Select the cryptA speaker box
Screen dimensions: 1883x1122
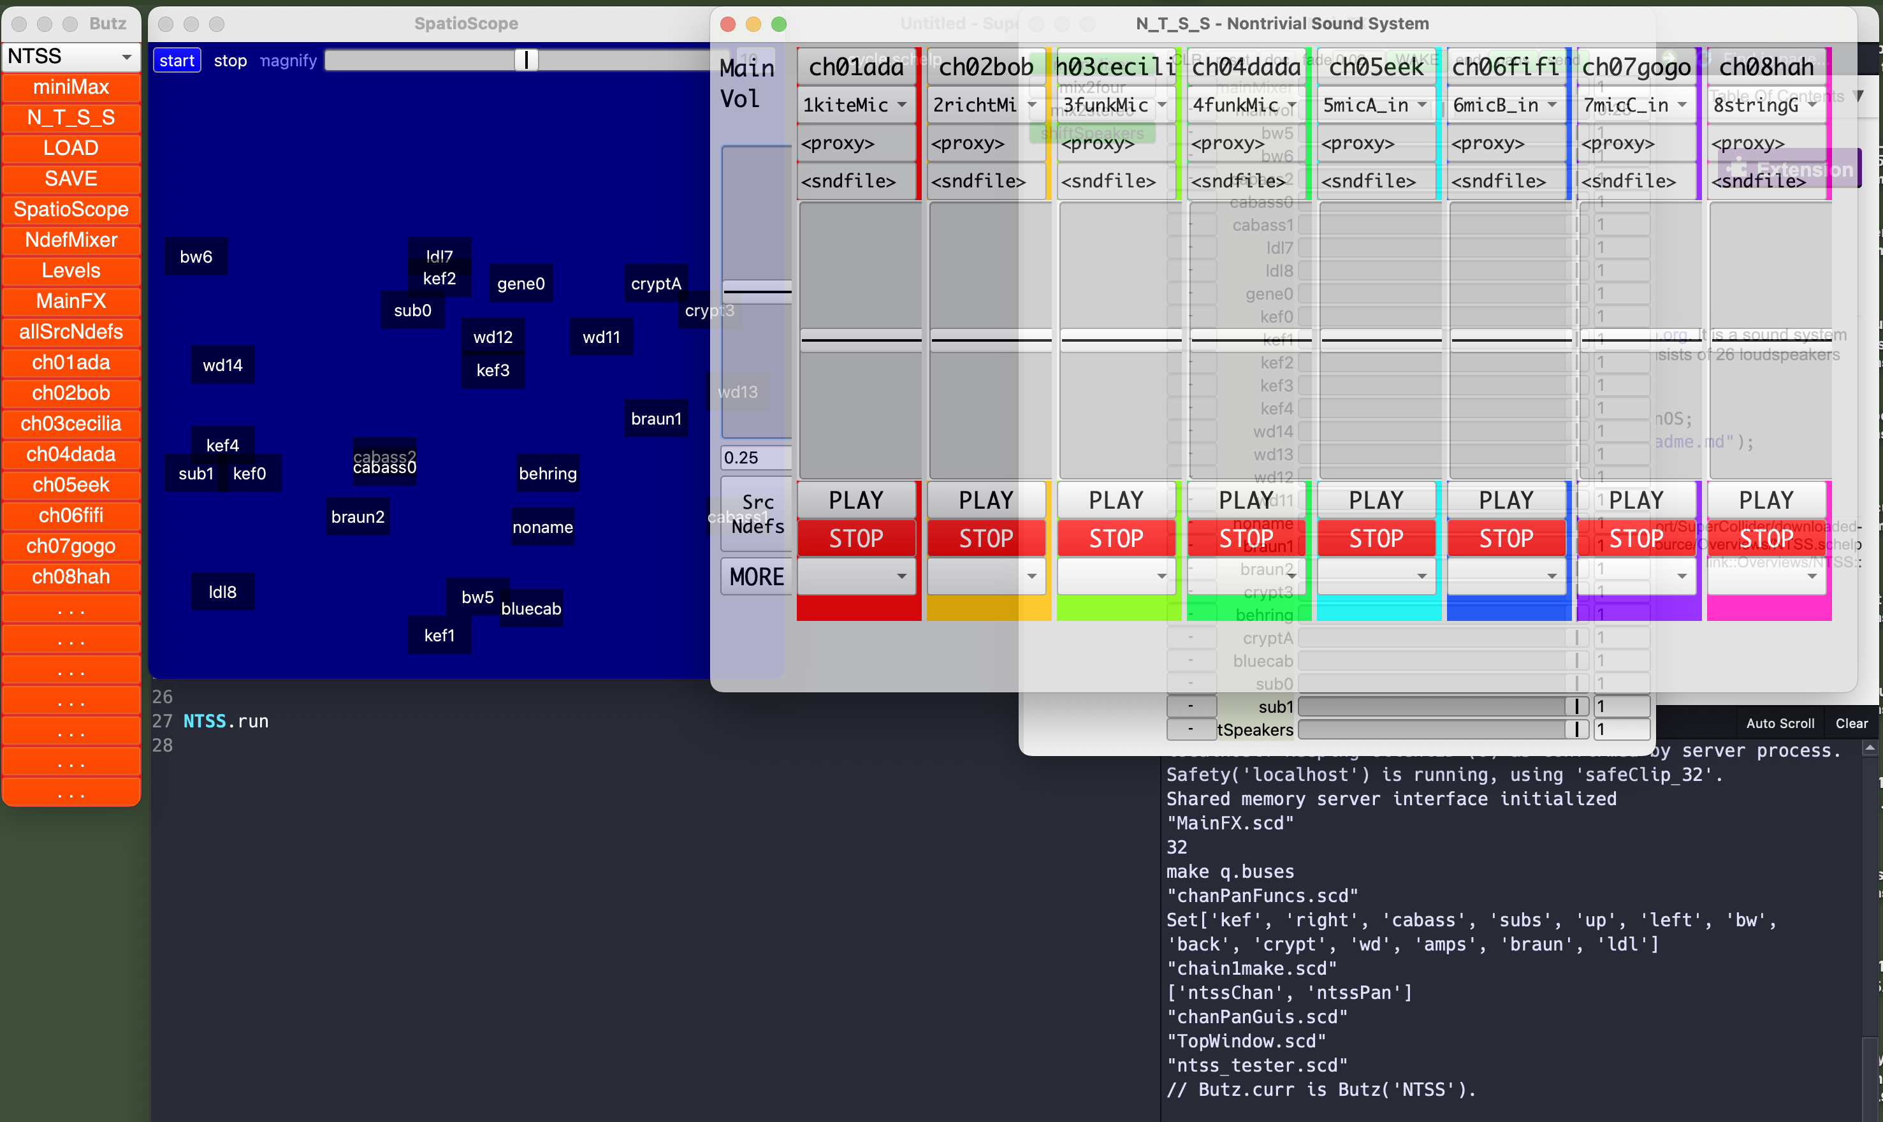pyautogui.click(x=655, y=284)
